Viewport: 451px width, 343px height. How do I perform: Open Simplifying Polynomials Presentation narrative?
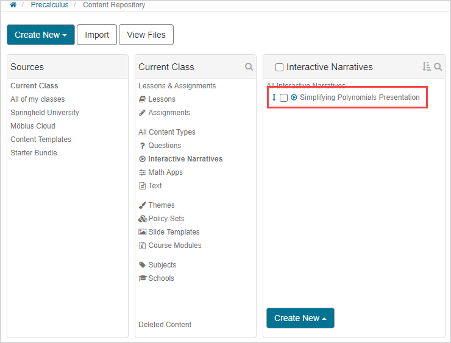(x=360, y=97)
